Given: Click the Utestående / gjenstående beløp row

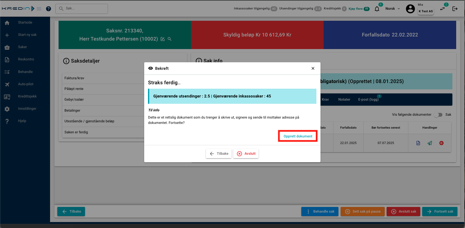Looking at the screenshot, I should (x=103, y=121).
